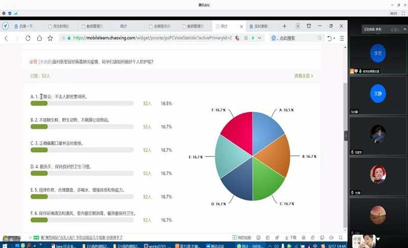Open the 查看未答 link

tap(303, 76)
